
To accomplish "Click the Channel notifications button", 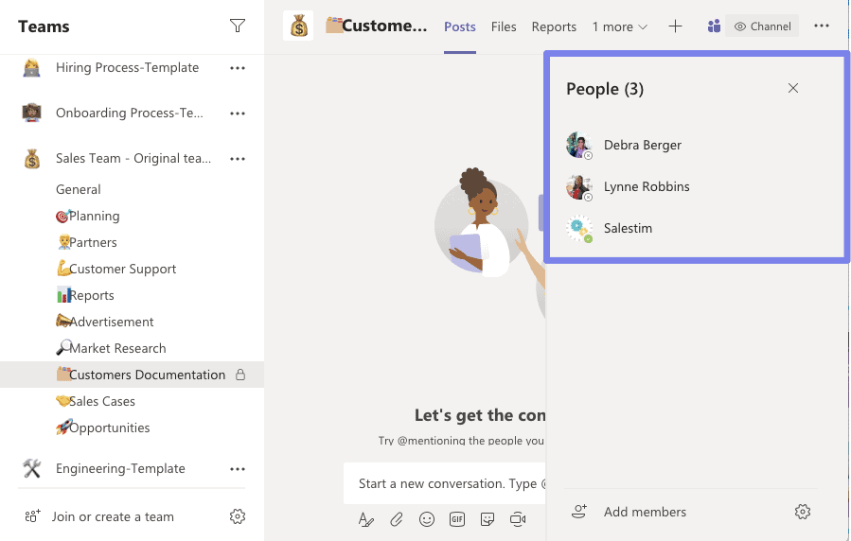I will tap(762, 26).
